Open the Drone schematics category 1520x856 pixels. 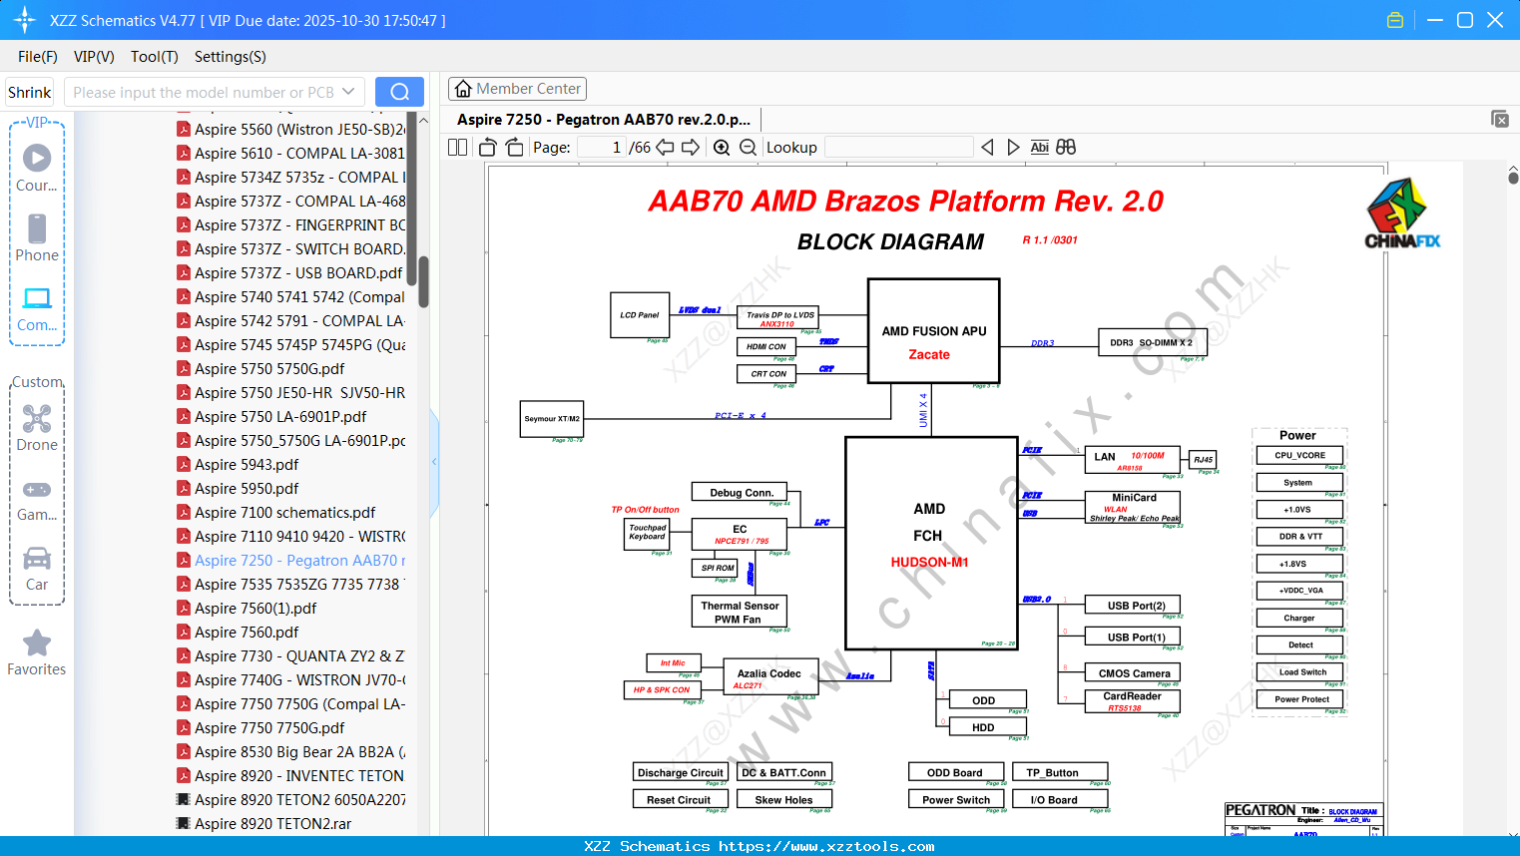coord(37,428)
